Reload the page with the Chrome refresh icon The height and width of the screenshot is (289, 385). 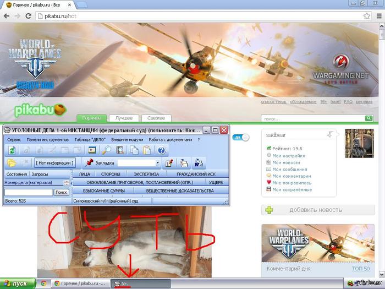(29, 16)
